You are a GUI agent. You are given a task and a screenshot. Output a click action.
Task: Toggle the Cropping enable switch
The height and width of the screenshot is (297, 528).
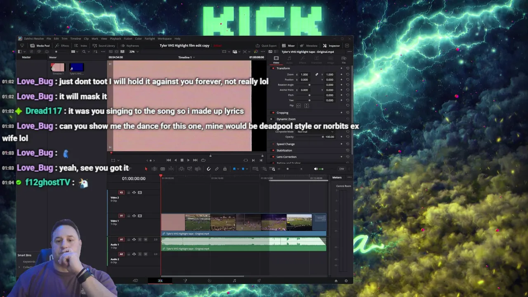pyautogui.click(x=273, y=113)
